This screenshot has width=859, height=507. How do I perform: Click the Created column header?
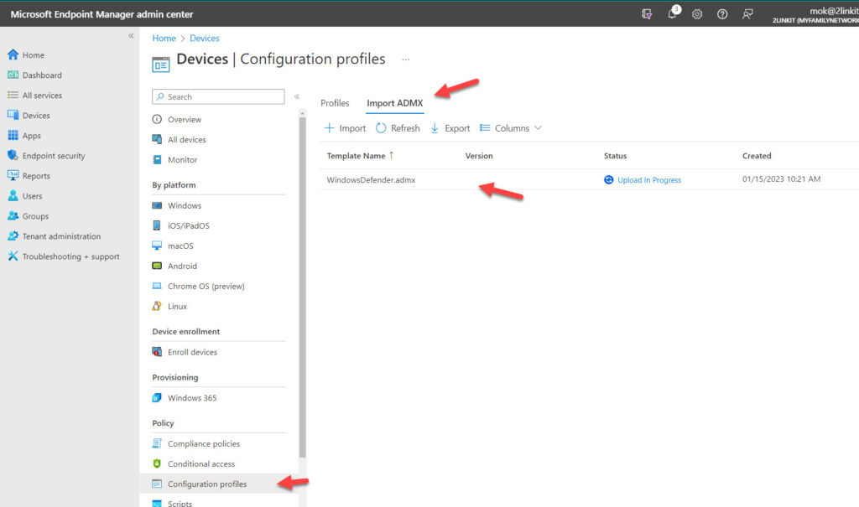point(757,156)
